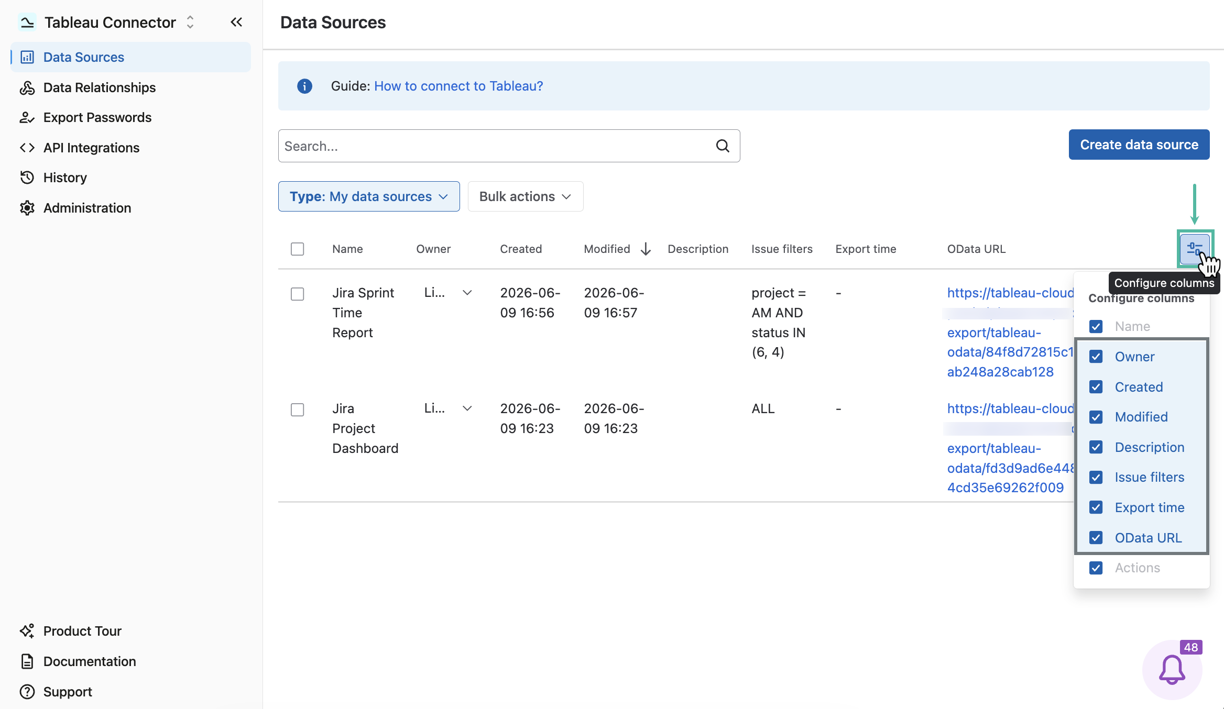Open the How to connect to Tableau guide link
This screenshot has height=709, width=1224.
[x=458, y=86]
